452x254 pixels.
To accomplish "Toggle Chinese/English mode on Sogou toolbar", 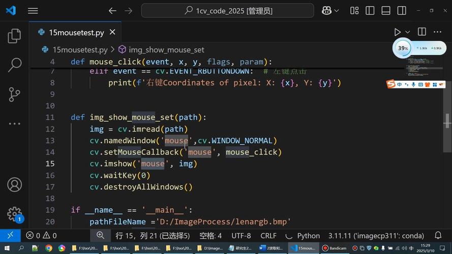I will (399, 84).
